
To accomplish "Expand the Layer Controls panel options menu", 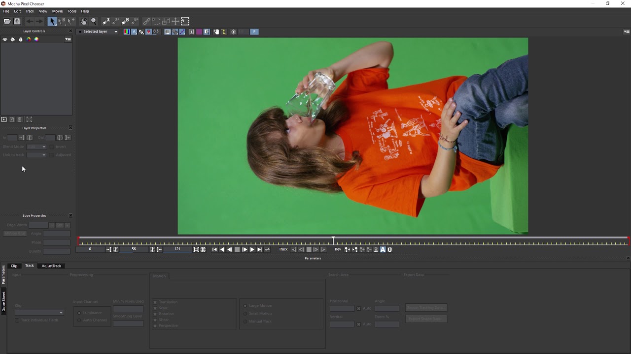I will pyautogui.click(x=68, y=39).
